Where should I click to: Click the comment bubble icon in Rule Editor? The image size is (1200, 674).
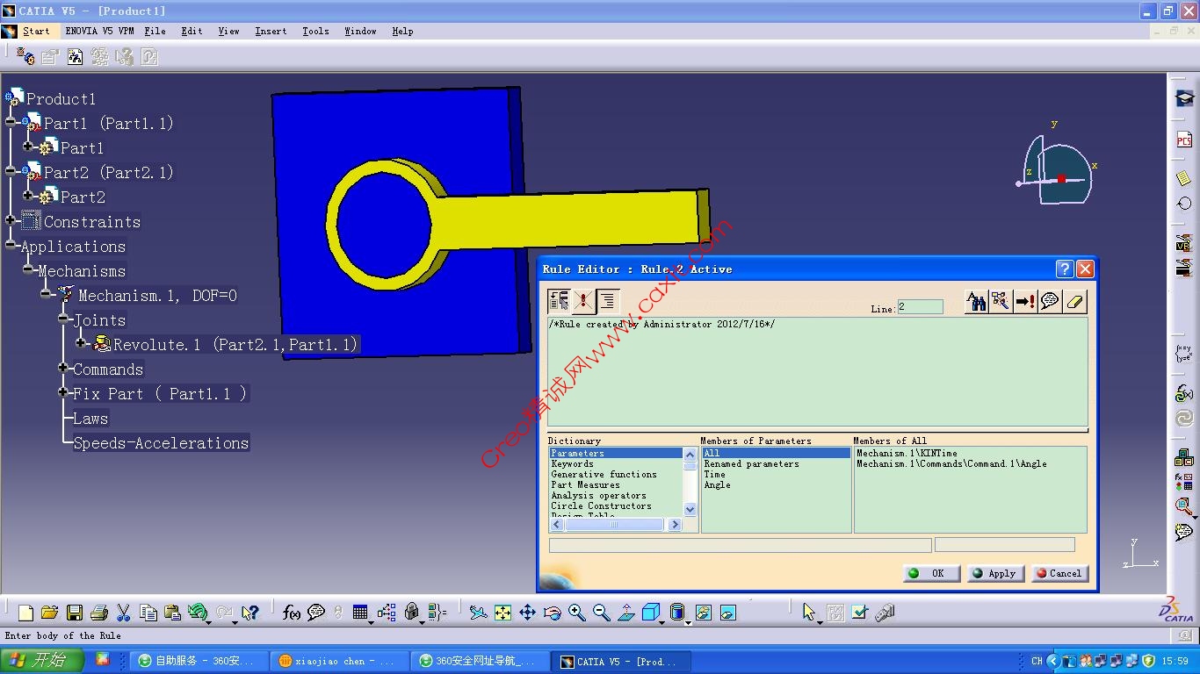tap(1050, 301)
